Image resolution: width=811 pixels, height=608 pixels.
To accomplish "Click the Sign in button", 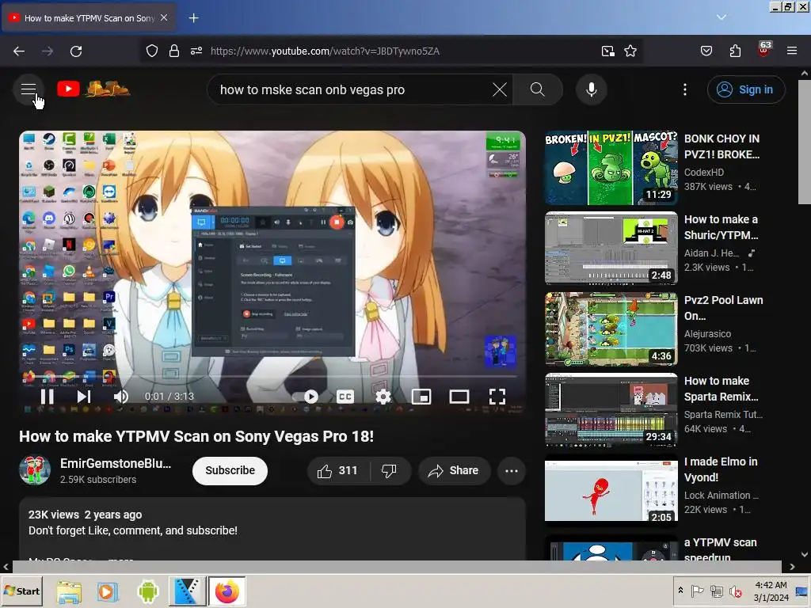I will click(x=745, y=89).
